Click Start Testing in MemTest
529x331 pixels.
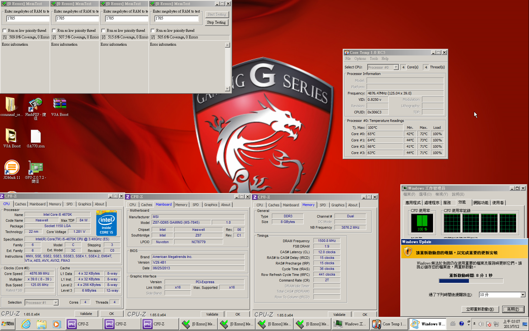point(217,14)
